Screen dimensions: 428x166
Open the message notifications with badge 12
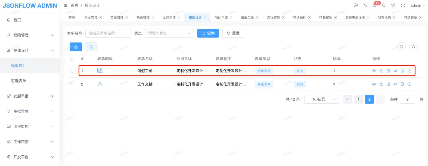(x=374, y=5)
